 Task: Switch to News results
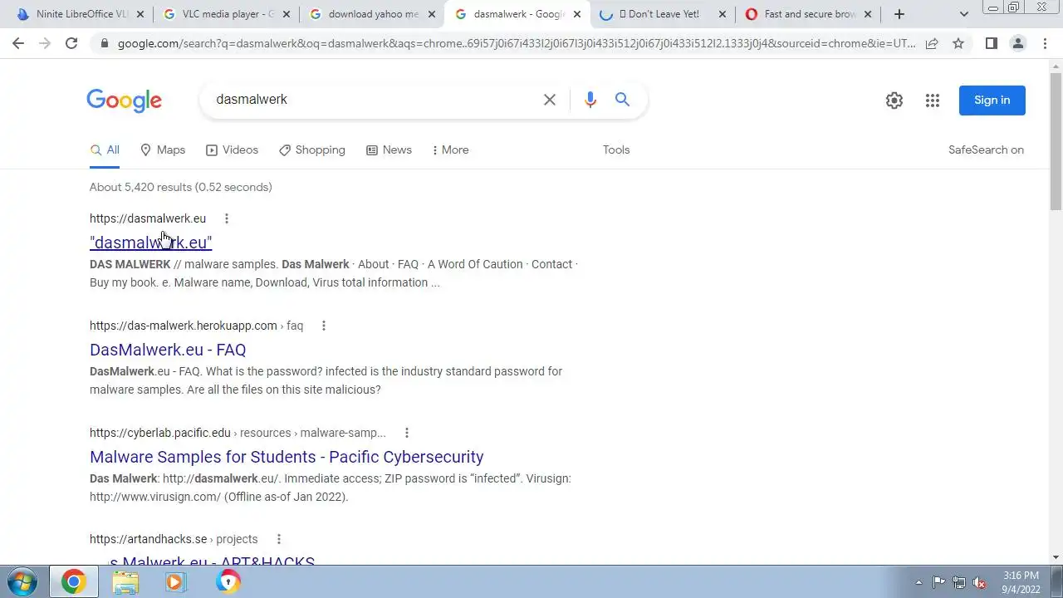389,150
